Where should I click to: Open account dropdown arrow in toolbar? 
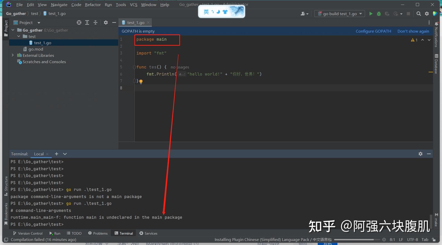coord(307,14)
